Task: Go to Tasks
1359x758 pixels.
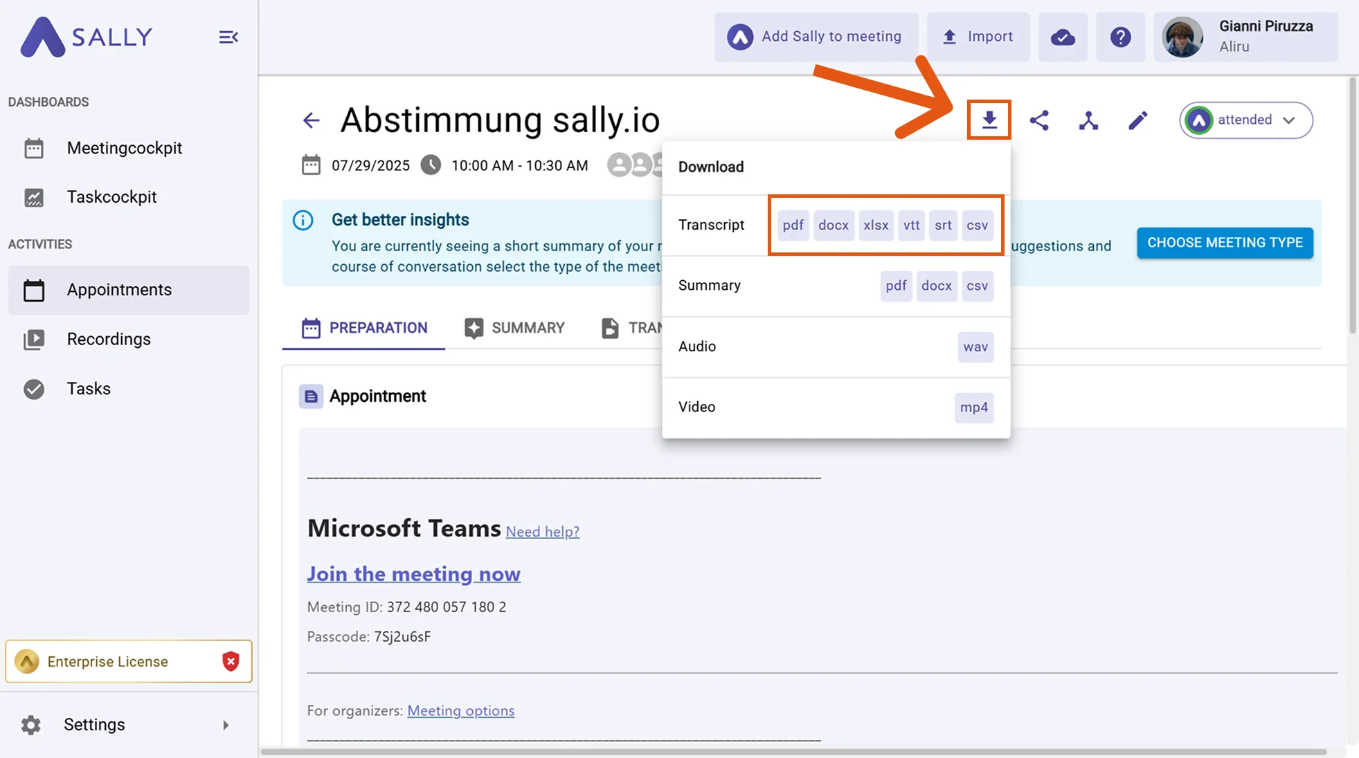Action: pos(129,389)
